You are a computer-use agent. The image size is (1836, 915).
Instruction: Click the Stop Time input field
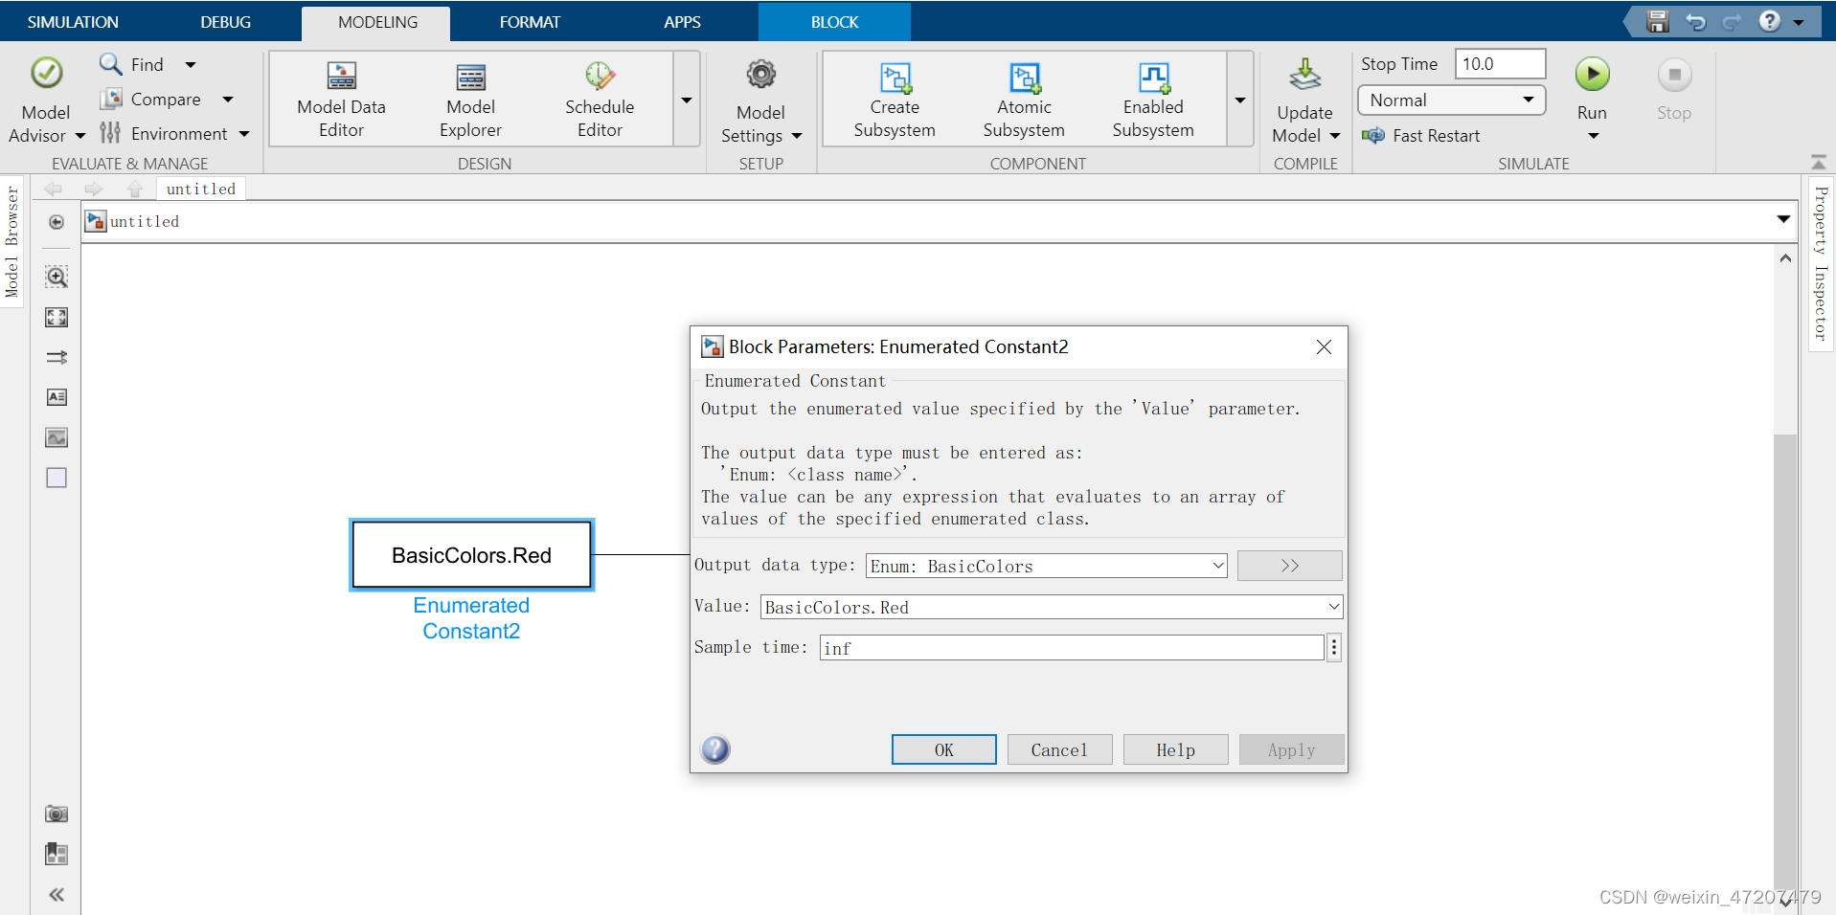[1500, 63]
